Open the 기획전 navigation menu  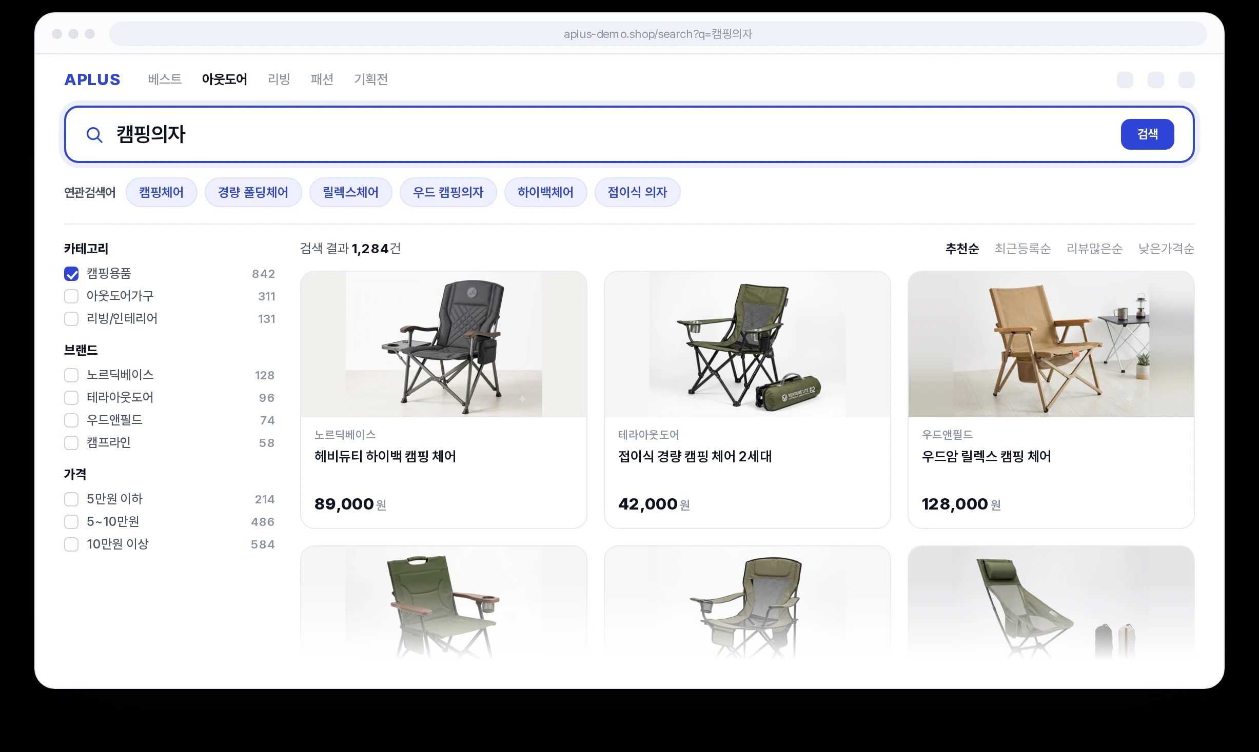[370, 79]
